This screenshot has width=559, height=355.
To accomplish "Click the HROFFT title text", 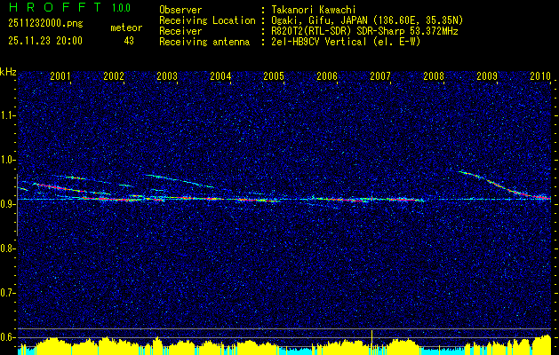I will 55,7.
